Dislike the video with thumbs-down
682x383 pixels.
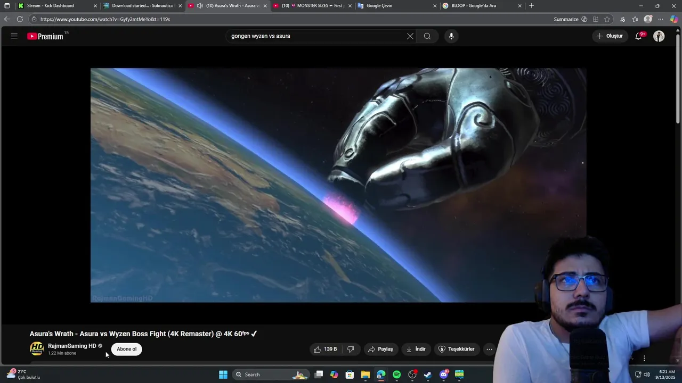point(351,349)
